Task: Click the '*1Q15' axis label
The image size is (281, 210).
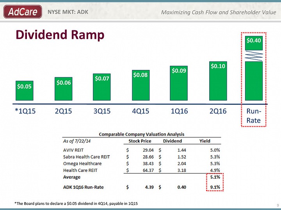Action: tap(25, 111)
